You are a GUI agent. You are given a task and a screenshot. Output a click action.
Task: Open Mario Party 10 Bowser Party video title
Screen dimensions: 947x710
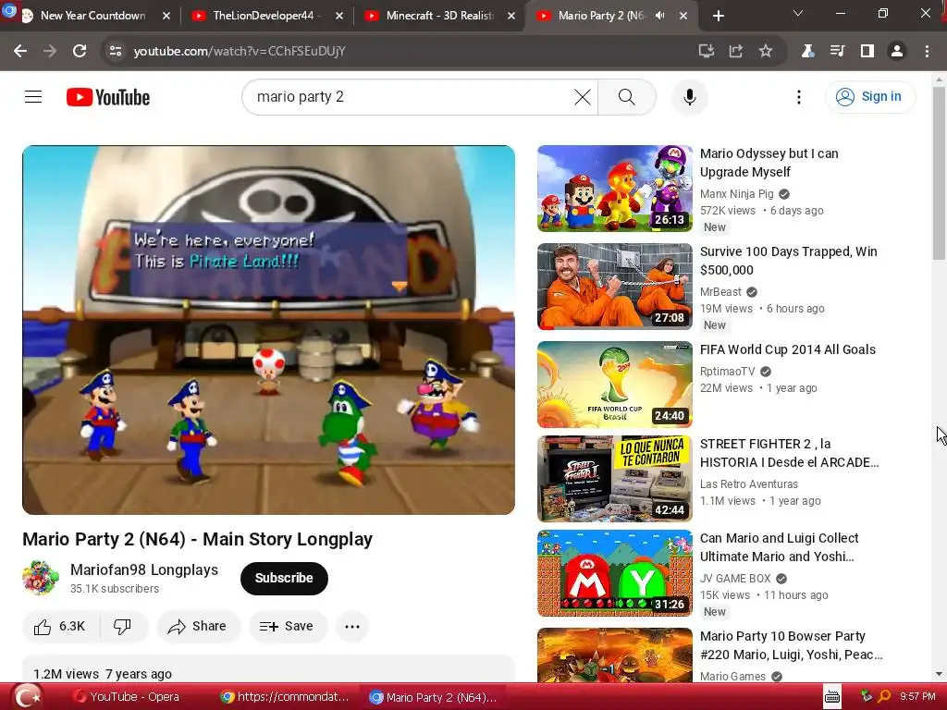click(792, 644)
